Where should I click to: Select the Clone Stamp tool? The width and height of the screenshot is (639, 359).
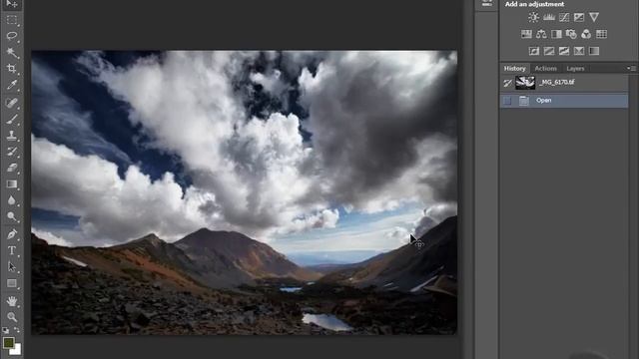click(x=11, y=136)
